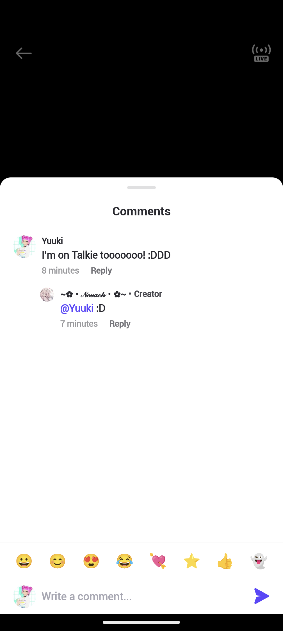The width and height of the screenshot is (283, 631).
Task: Insert the grinning face emoji
Action: pyautogui.click(x=24, y=561)
